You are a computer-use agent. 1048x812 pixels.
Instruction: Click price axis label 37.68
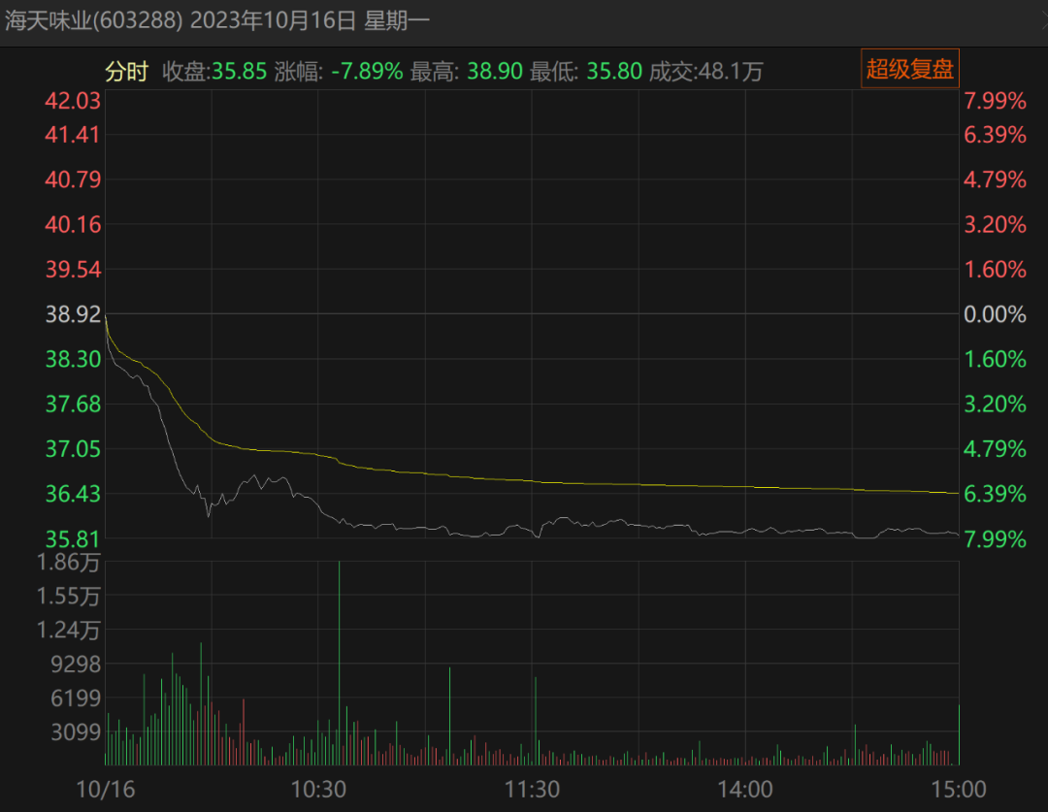click(x=73, y=405)
